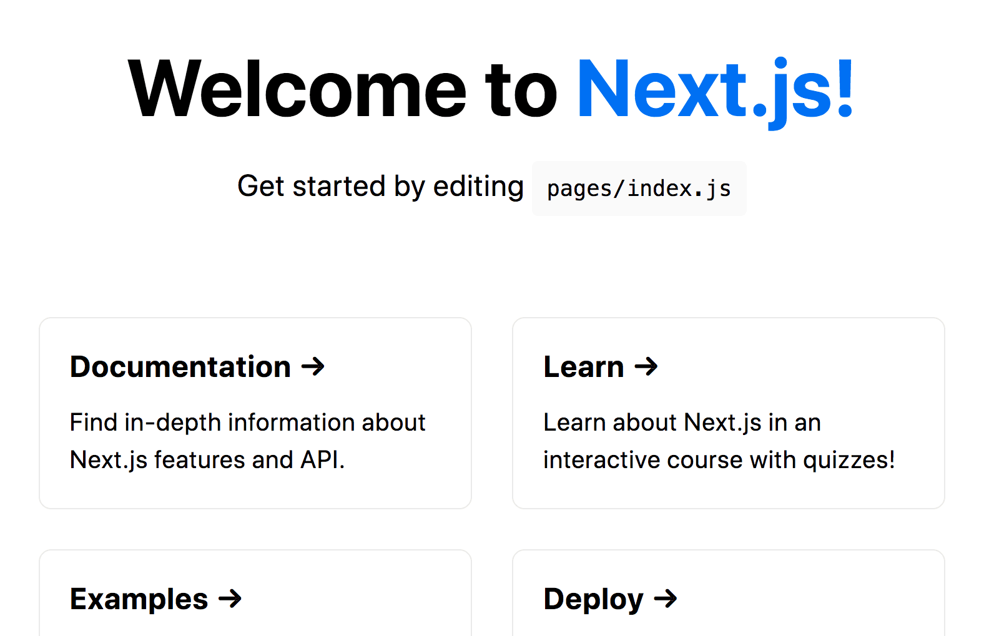Image resolution: width=984 pixels, height=636 pixels.
Task: Click 'Next.js features and API.' text line
Action: pyautogui.click(x=207, y=460)
